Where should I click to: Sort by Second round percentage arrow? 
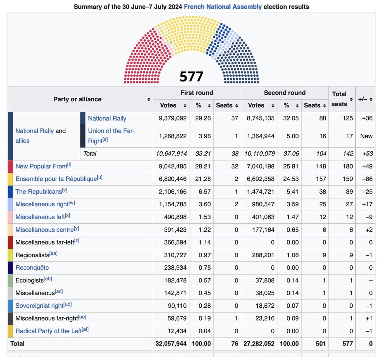click(x=297, y=106)
